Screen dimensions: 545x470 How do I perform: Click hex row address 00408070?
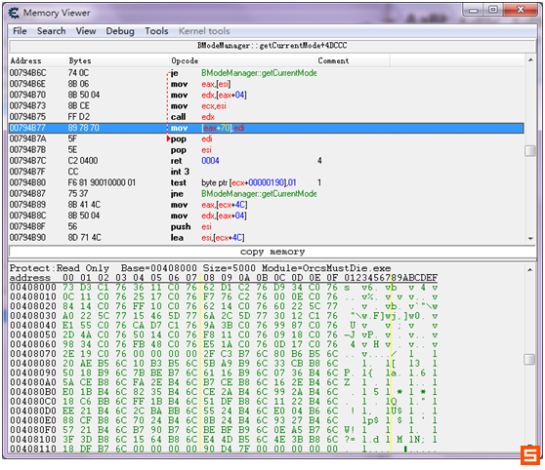click(33, 354)
